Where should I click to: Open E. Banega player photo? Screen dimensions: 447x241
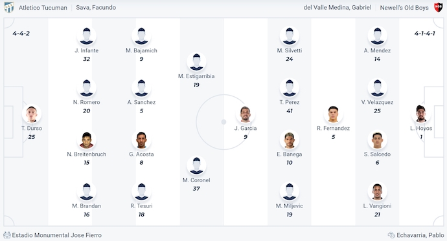coord(290,140)
